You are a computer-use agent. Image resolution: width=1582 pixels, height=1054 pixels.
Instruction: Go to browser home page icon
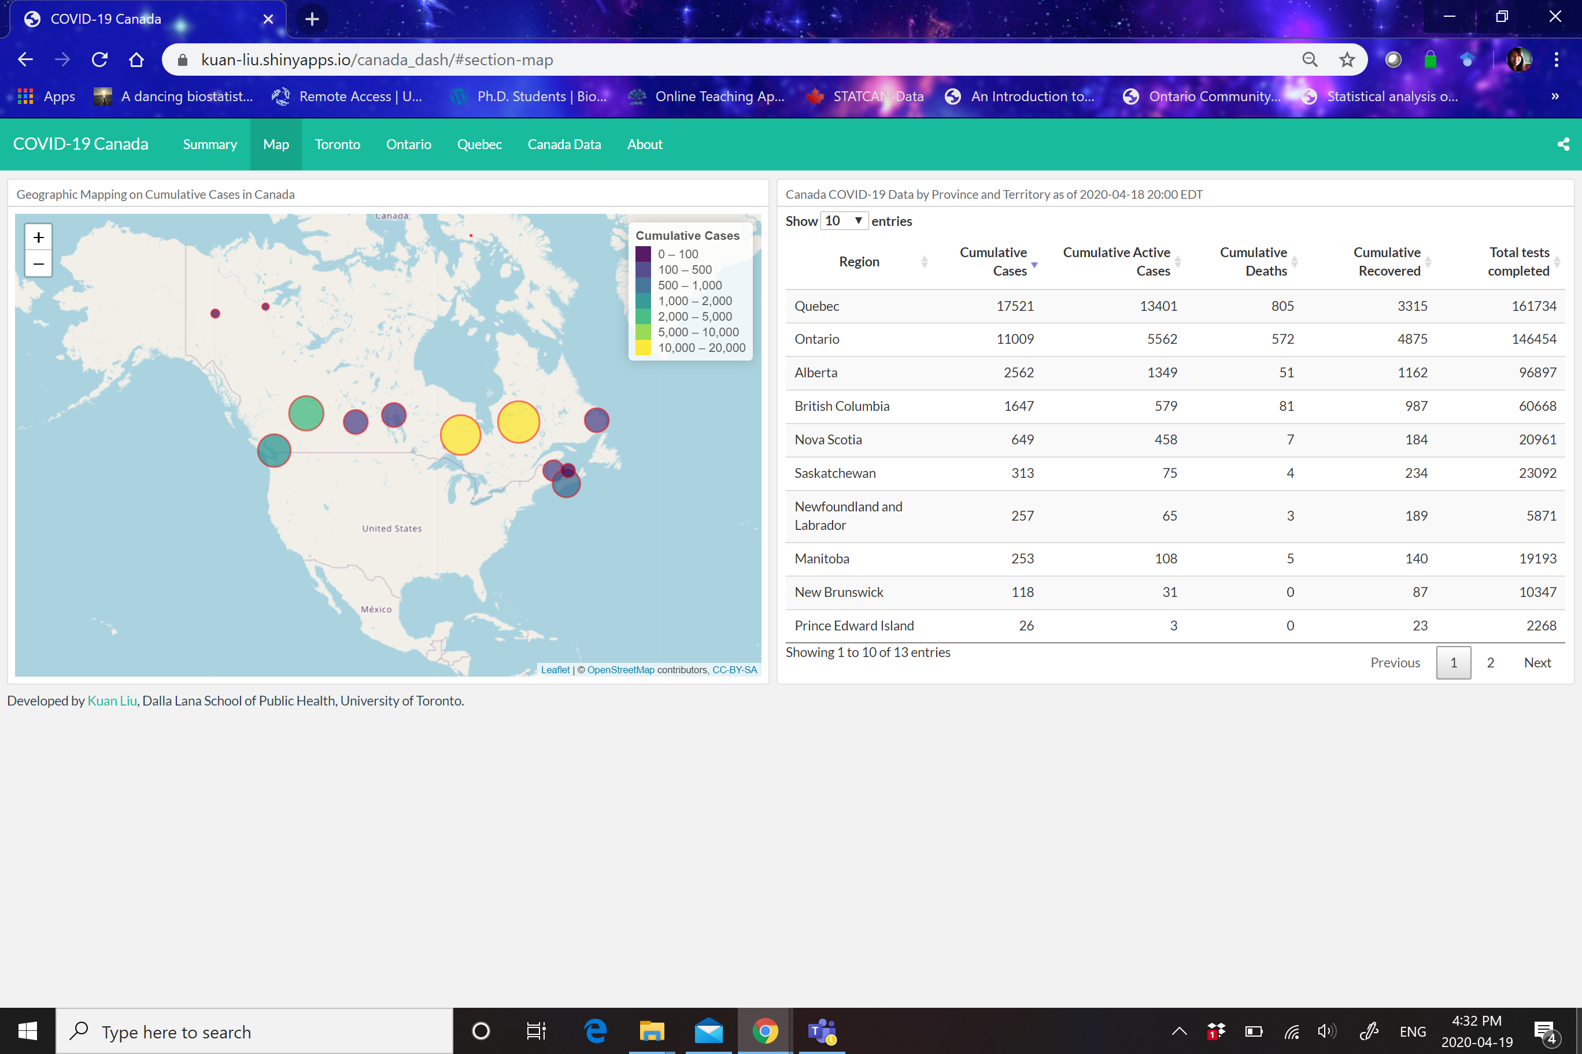tap(136, 60)
